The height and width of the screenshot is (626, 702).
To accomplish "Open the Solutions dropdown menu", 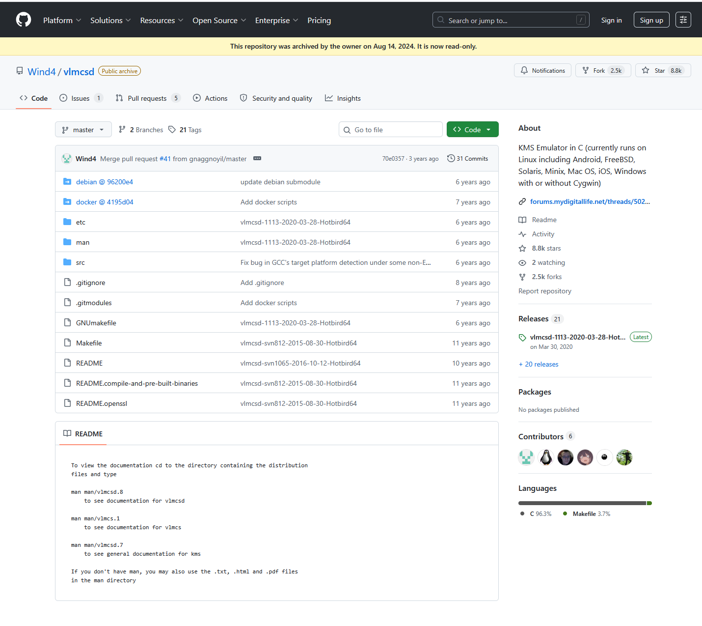I will click(110, 20).
